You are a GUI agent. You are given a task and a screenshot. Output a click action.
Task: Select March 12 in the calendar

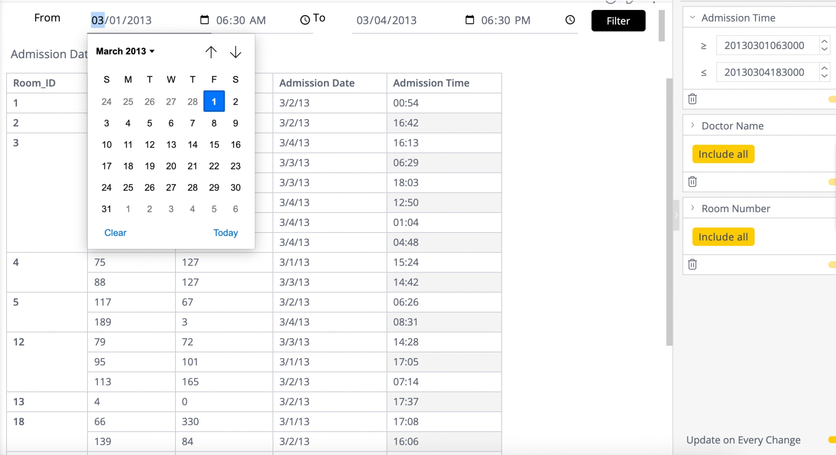coord(149,144)
